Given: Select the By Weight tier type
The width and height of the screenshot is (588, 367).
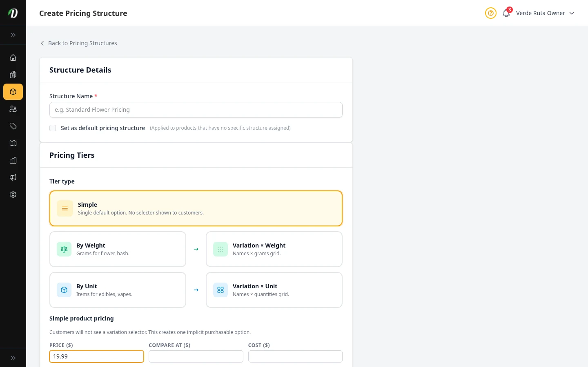Looking at the screenshot, I should pos(118,249).
